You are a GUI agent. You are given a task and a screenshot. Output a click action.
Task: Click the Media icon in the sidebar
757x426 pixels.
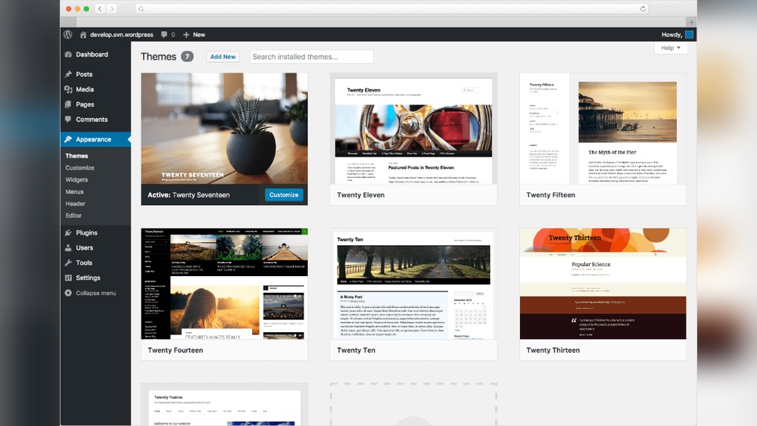pyautogui.click(x=68, y=89)
